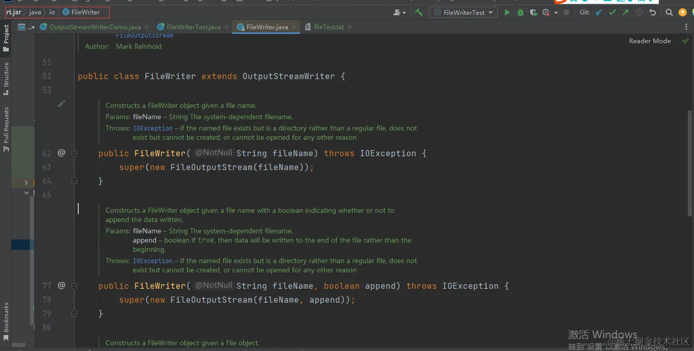
Task: Click the Git: label in toolbar
Action: point(584,12)
